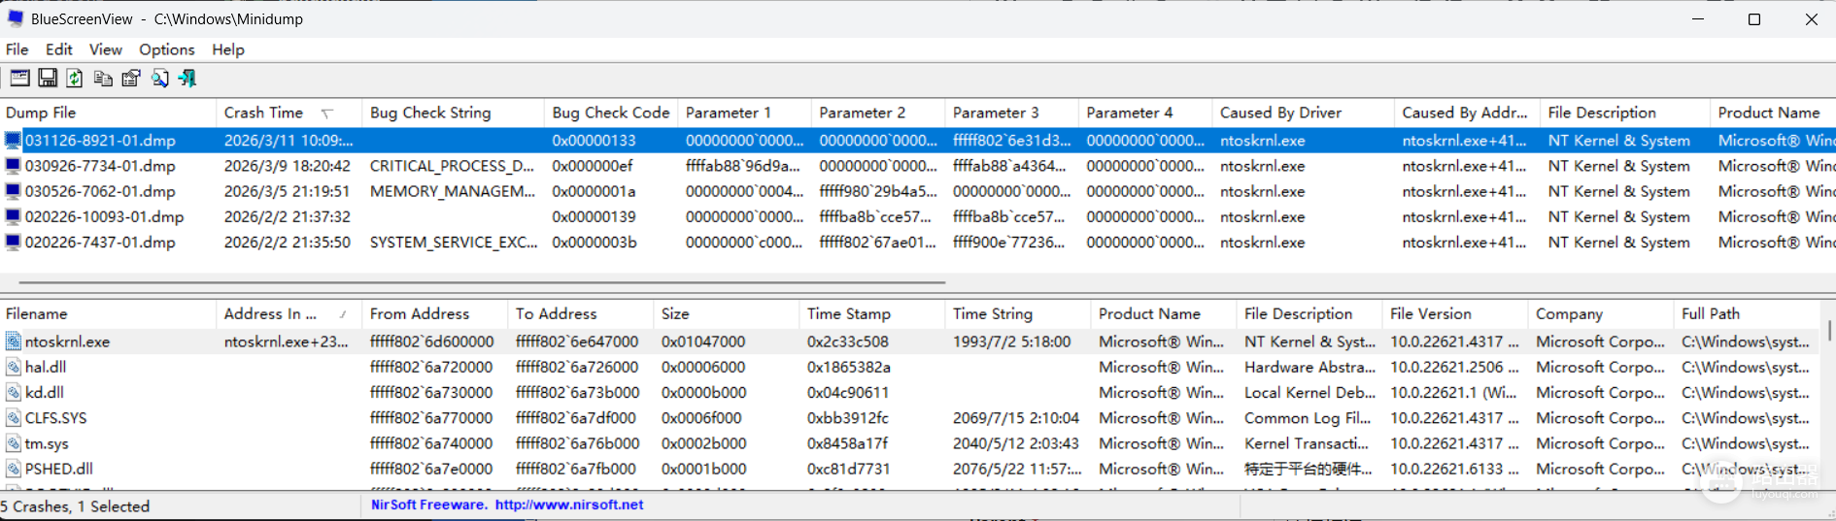
Task: Click size value 0x01047000 cell
Action: pos(703,342)
